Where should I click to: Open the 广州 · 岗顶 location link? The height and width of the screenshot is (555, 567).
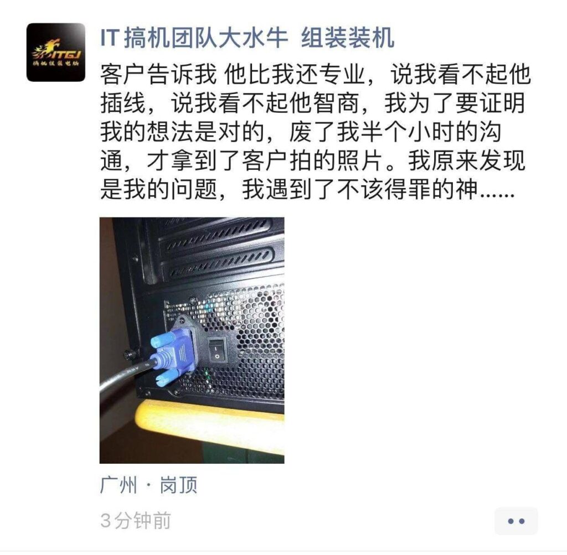pos(148,485)
